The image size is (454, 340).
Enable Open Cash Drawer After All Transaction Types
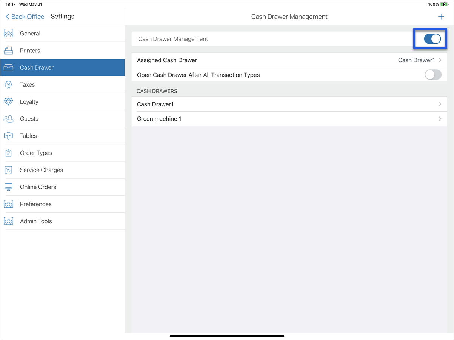pyautogui.click(x=433, y=75)
